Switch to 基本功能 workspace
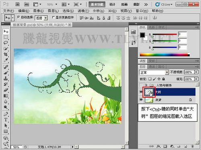Viewport: 201px width, 150px height. 97,4
